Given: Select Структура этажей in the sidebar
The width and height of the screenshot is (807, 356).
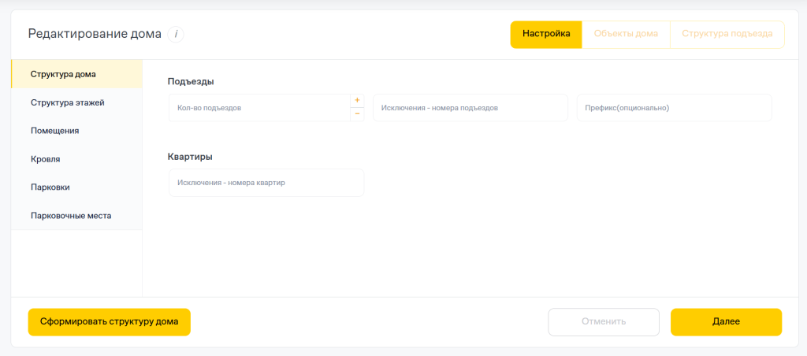Looking at the screenshot, I should tap(76, 102).
